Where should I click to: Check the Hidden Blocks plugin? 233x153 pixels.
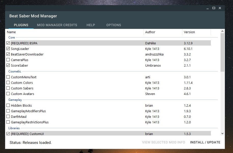point(8,105)
